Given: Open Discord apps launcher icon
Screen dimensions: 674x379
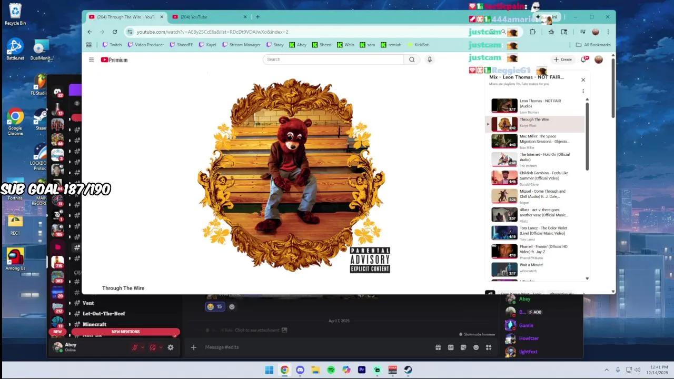Looking at the screenshot, I should pyautogui.click(x=489, y=347).
